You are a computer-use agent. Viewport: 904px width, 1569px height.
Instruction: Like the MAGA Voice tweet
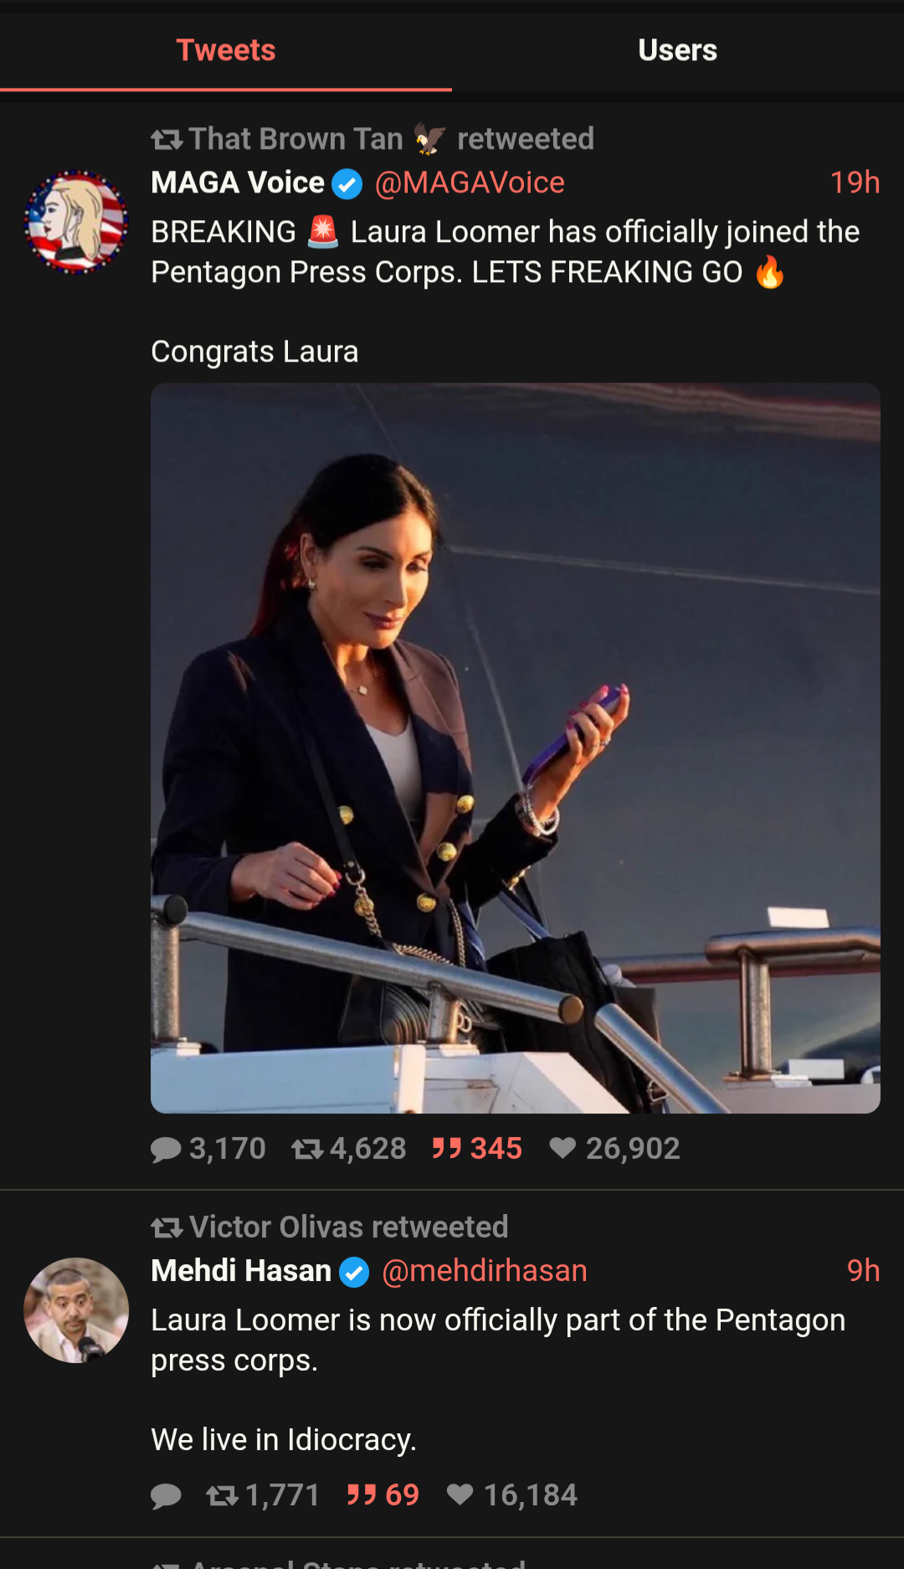614,1149
